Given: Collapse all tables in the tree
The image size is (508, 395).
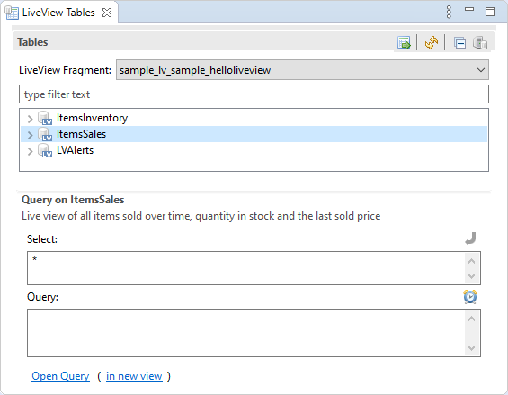Looking at the screenshot, I should pos(459,43).
